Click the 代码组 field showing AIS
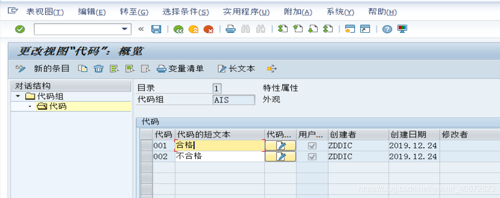 (x=234, y=100)
